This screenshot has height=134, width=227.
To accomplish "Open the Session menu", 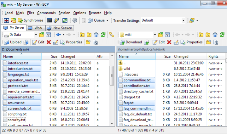I will [x=64, y=13].
